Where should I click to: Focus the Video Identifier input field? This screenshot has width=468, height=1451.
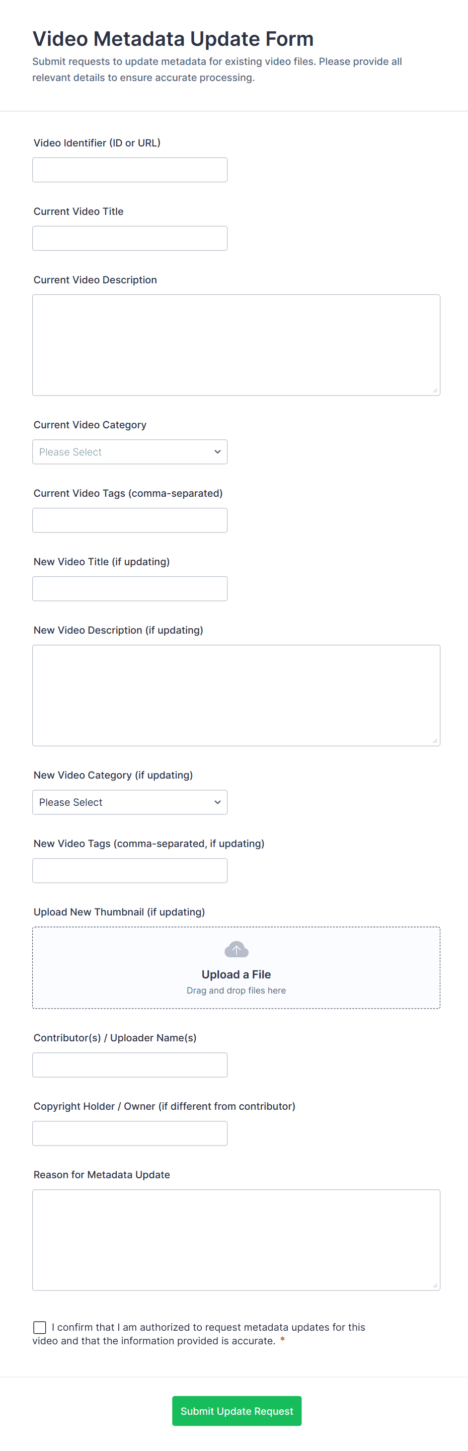(x=129, y=170)
